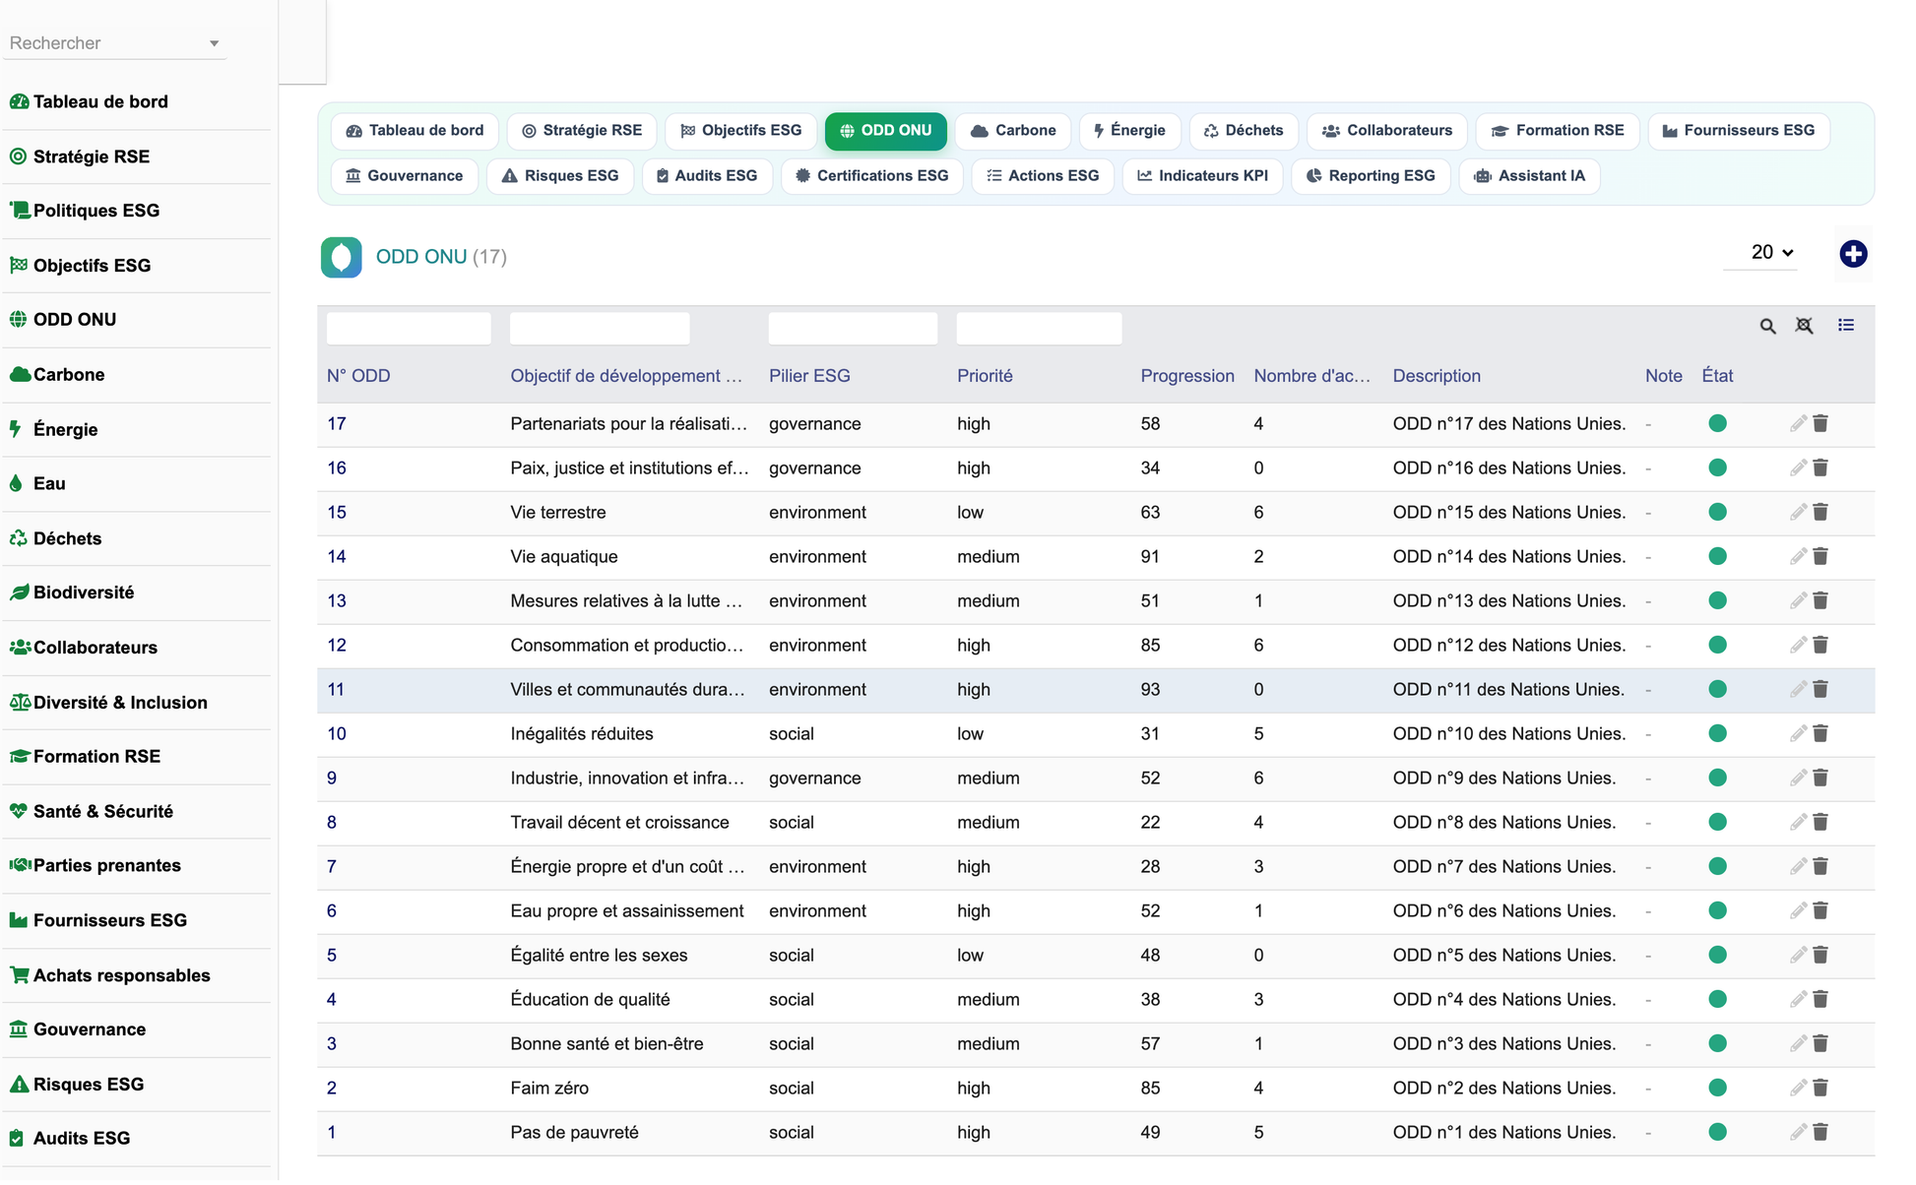Switch to the Objectifs ESG tab
This screenshot has width=1916, height=1185.
click(740, 131)
